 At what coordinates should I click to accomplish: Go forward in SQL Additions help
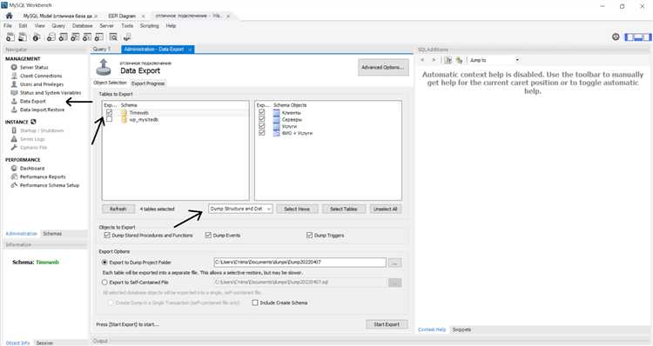point(434,60)
